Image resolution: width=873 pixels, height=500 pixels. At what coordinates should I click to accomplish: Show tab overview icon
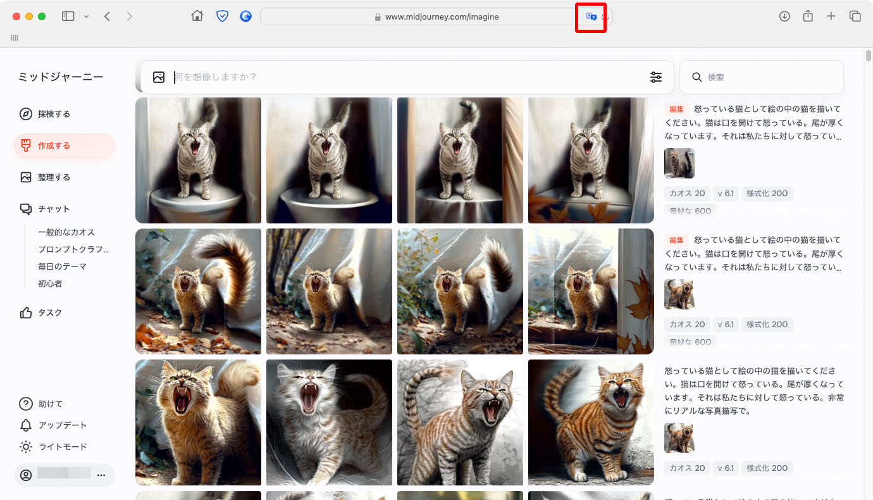855,16
